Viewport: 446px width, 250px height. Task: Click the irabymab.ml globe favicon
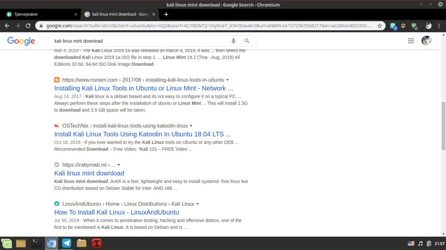point(57,165)
